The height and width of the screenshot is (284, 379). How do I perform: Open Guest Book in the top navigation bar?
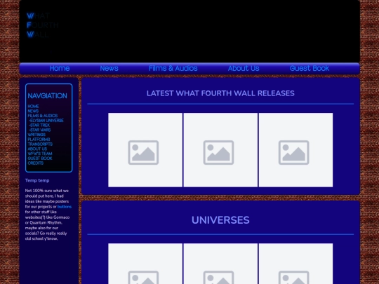(x=309, y=68)
